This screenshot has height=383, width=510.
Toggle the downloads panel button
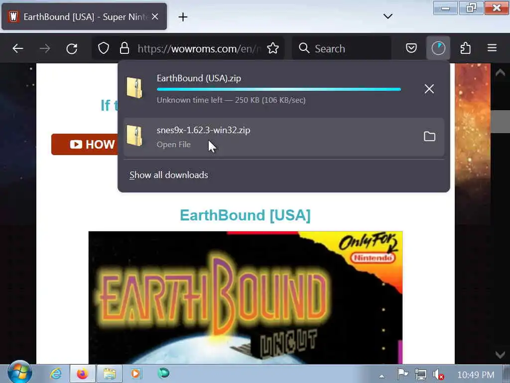(x=438, y=48)
